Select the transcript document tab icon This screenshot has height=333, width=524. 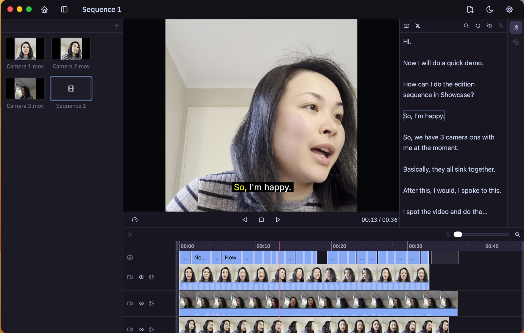516,28
